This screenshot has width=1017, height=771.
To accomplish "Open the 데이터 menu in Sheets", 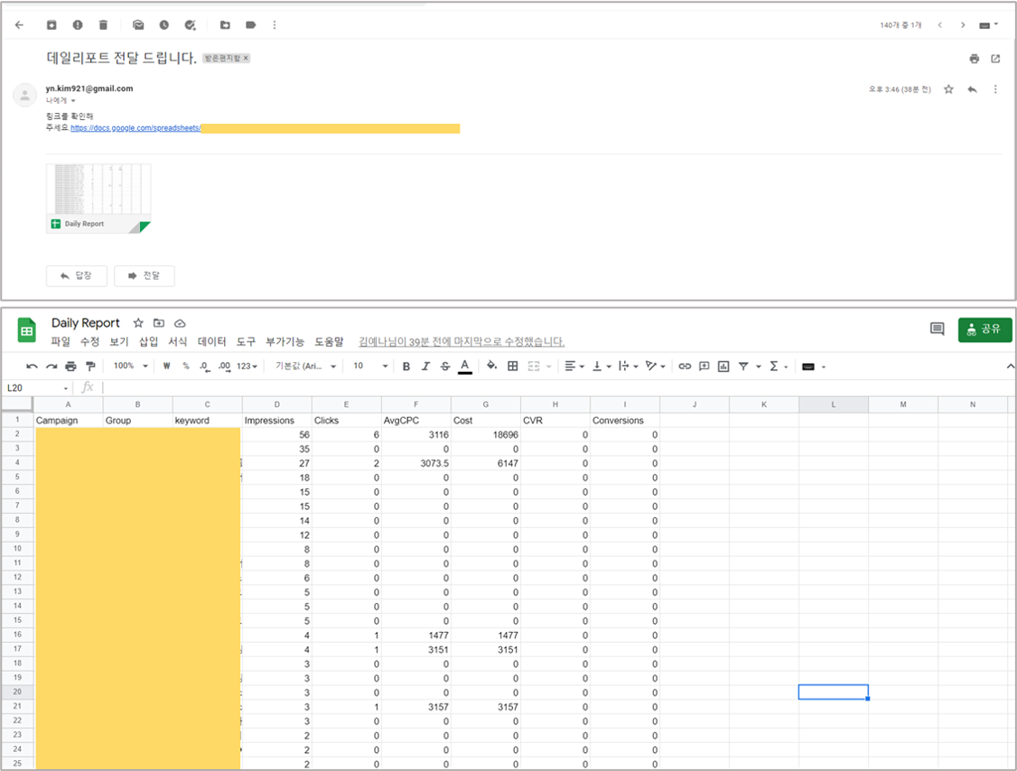I will click(211, 342).
